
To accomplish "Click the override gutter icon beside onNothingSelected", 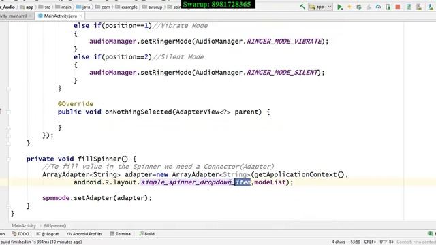I will 1,112.
